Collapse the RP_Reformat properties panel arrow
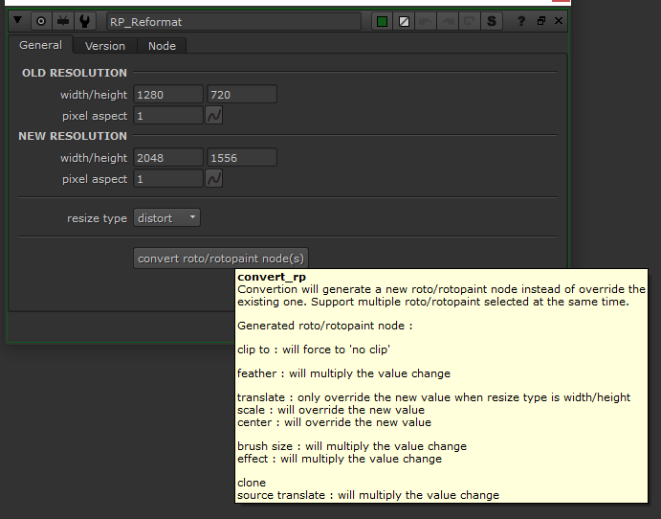The height and width of the screenshot is (519, 661). (x=17, y=21)
